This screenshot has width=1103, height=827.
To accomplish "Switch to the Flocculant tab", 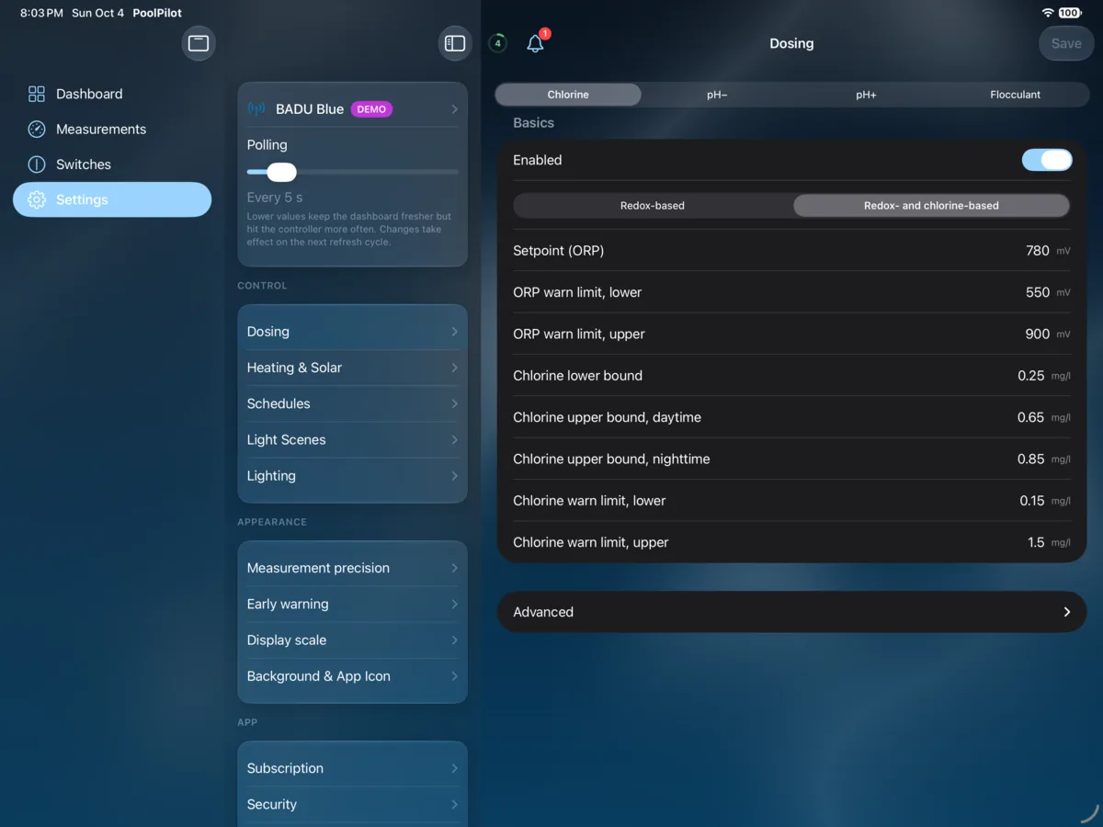I will coord(1015,95).
